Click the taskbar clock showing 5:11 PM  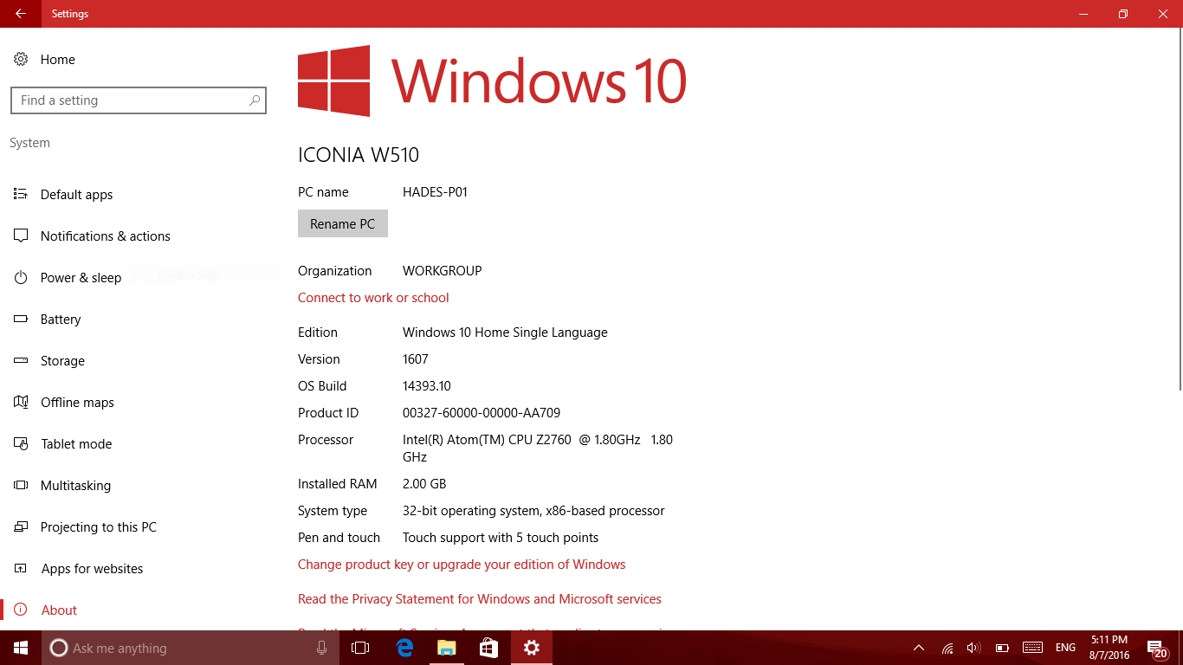(x=1109, y=648)
